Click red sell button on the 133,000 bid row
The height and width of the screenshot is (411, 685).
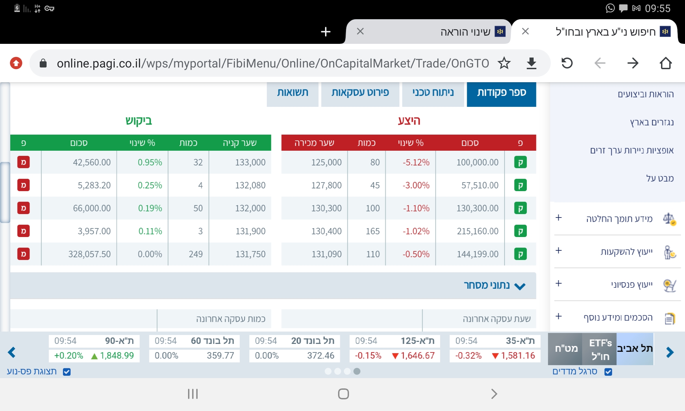click(x=24, y=162)
